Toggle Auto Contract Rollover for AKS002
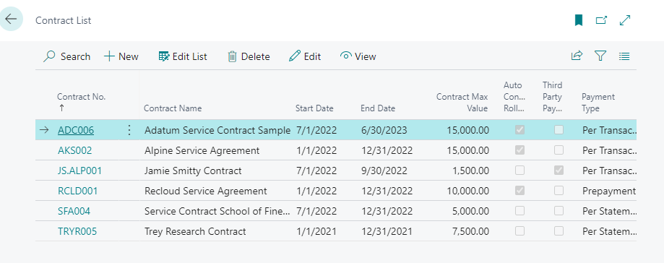Screen dimensions: 664x263 coord(519,150)
